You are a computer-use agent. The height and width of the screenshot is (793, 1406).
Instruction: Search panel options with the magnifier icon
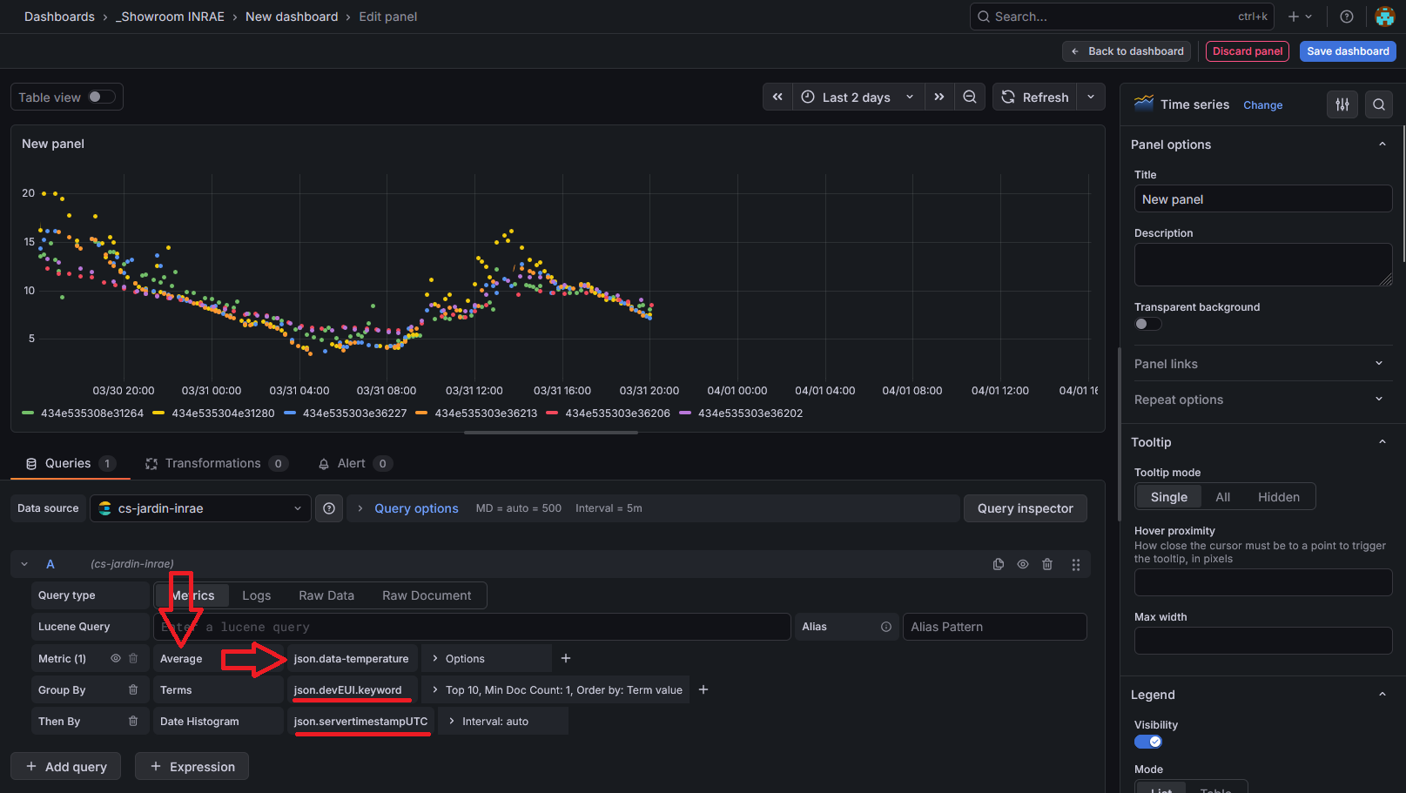click(x=1379, y=104)
